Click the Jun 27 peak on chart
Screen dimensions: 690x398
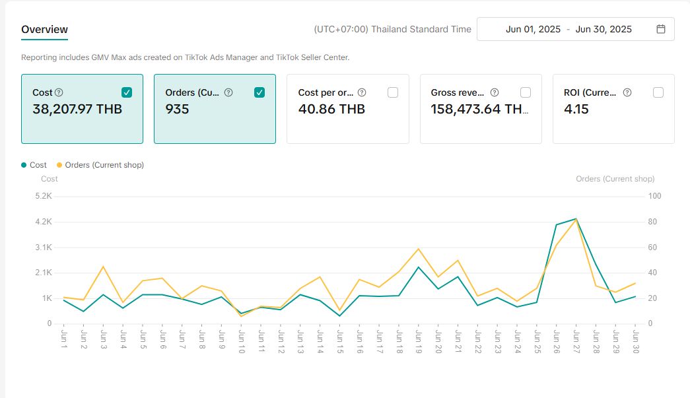(x=576, y=218)
